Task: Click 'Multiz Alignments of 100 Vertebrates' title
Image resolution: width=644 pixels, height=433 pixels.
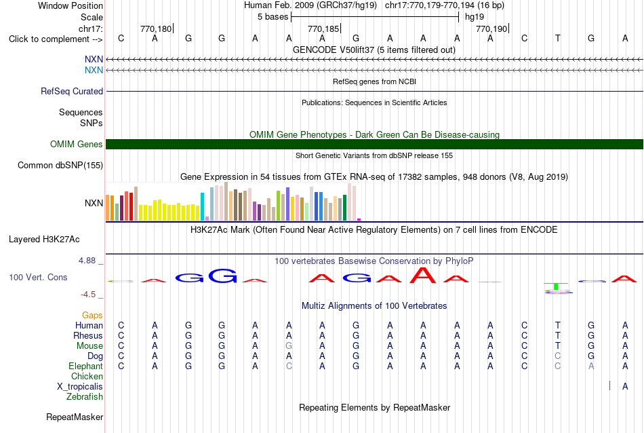Action: 374,305
